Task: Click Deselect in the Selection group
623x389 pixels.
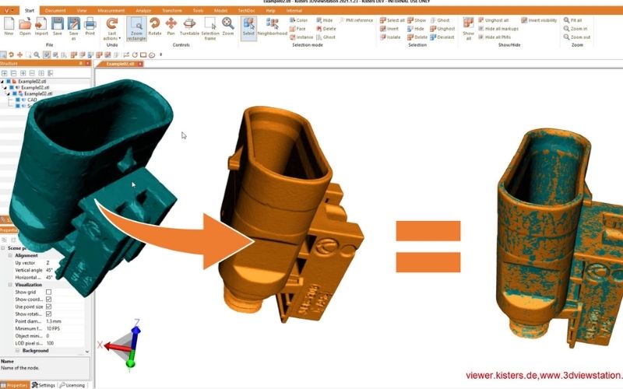Action: pos(442,37)
